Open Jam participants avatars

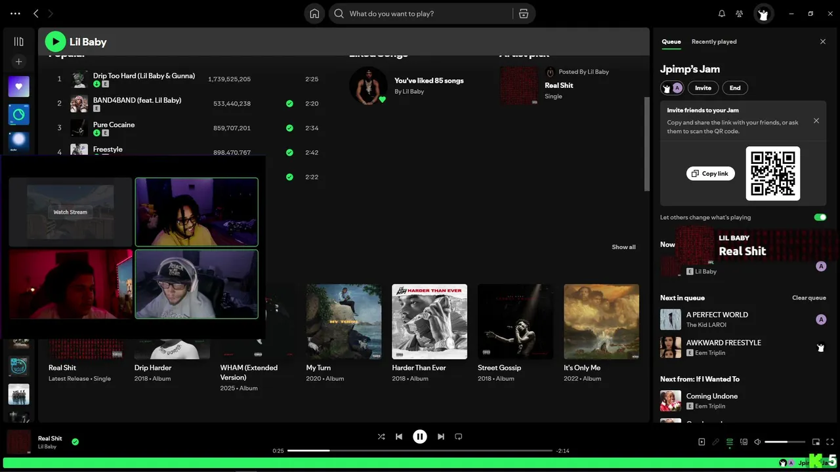[x=672, y=88]
